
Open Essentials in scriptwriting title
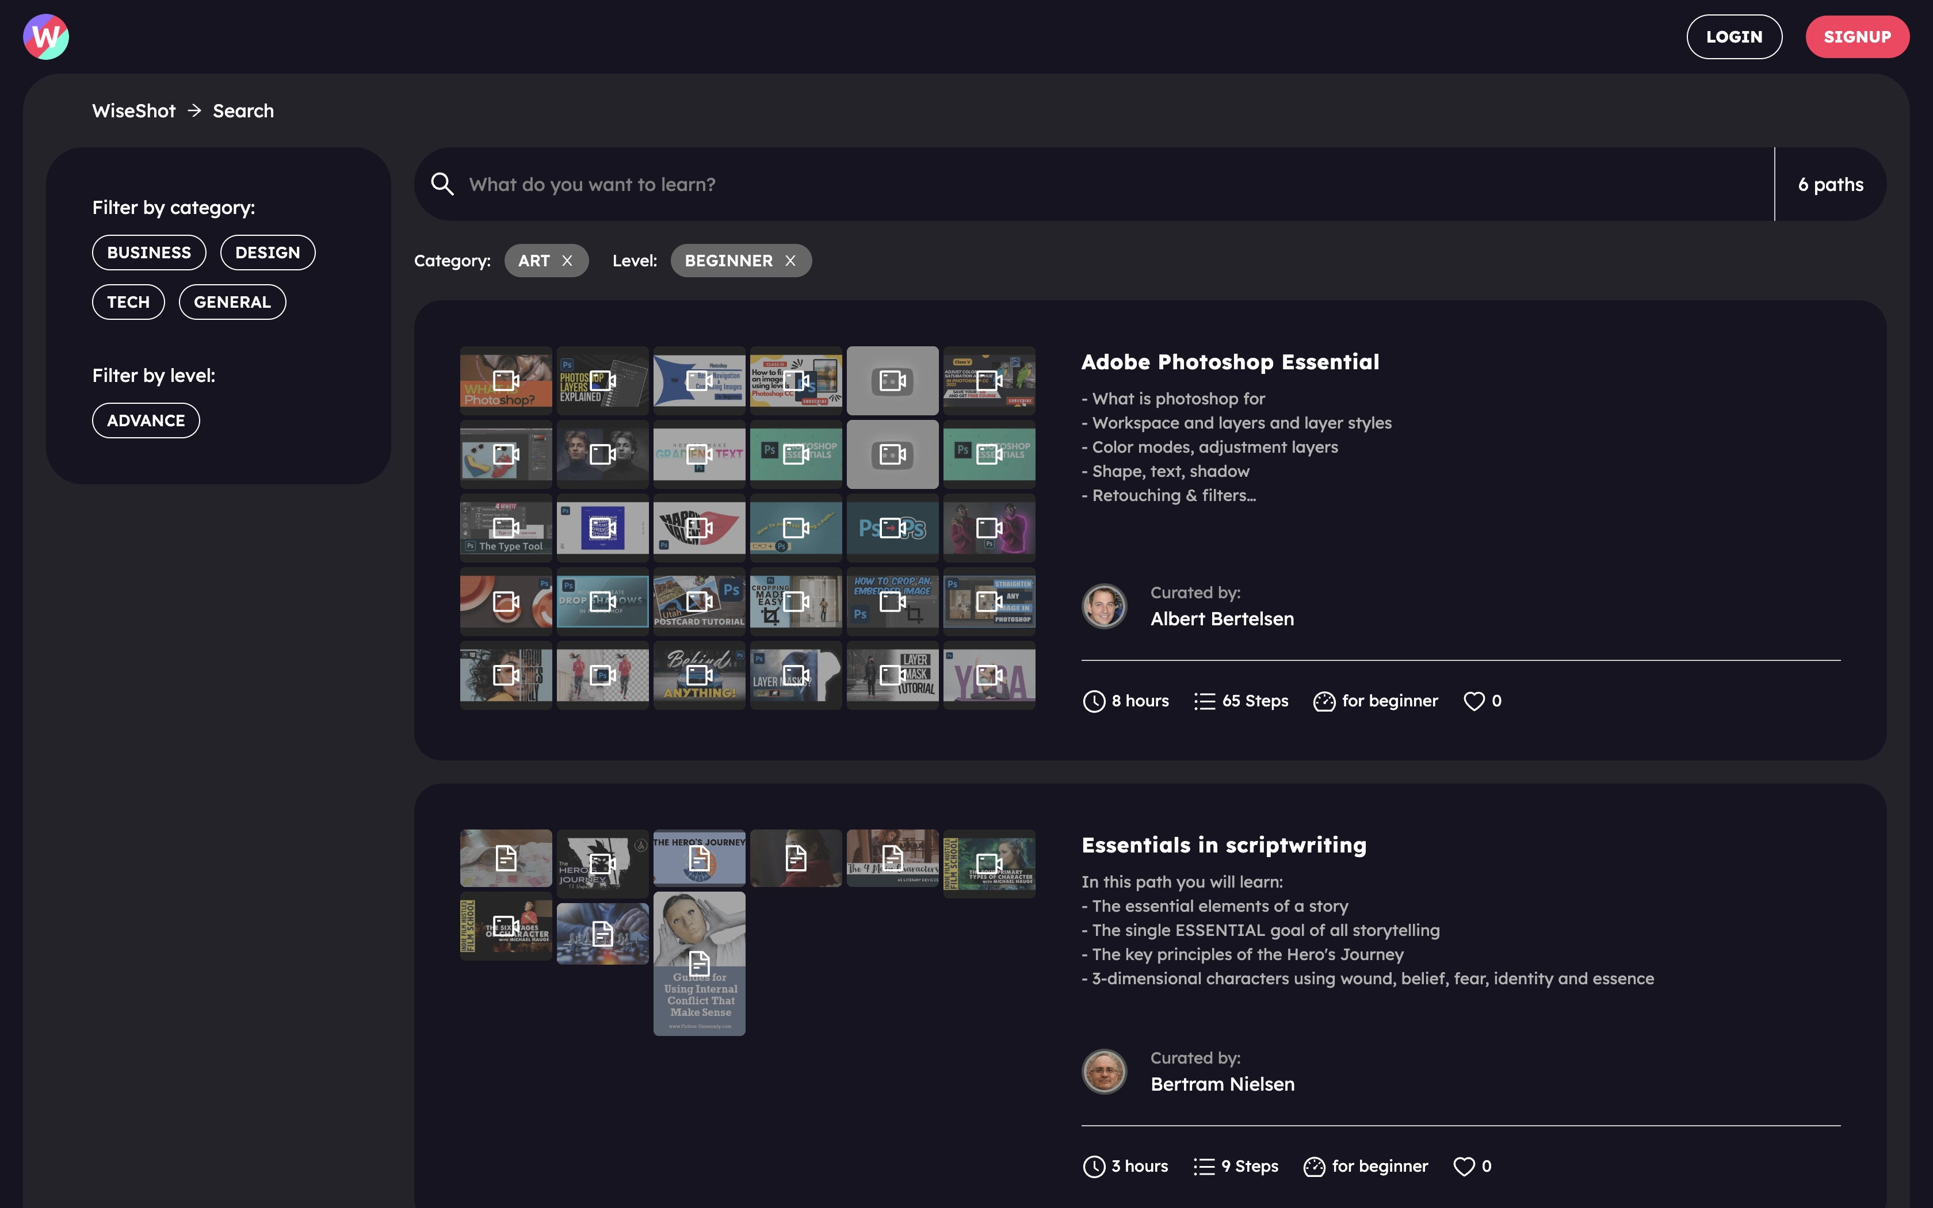1224,845
